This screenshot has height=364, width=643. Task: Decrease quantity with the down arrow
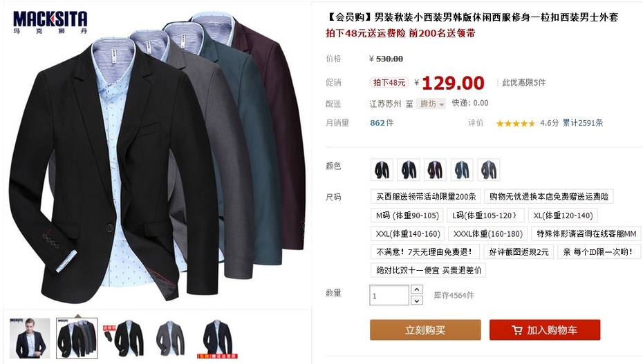point(417,300)
